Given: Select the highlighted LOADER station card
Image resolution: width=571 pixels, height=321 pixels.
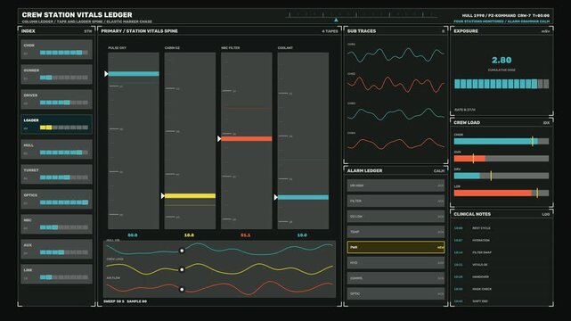Looking at the screenshot, I should 56,124.
